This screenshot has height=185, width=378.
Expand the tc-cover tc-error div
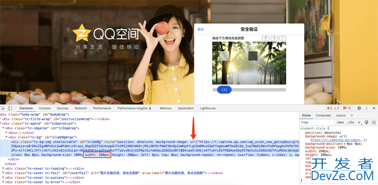[3, 182]
